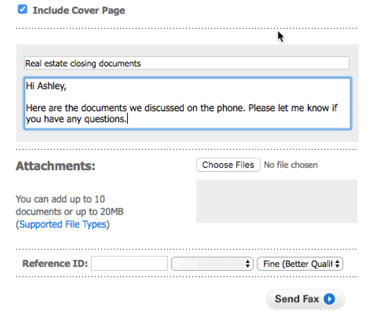
Task: Click the Attachments: heading
Action: [55, 166]
